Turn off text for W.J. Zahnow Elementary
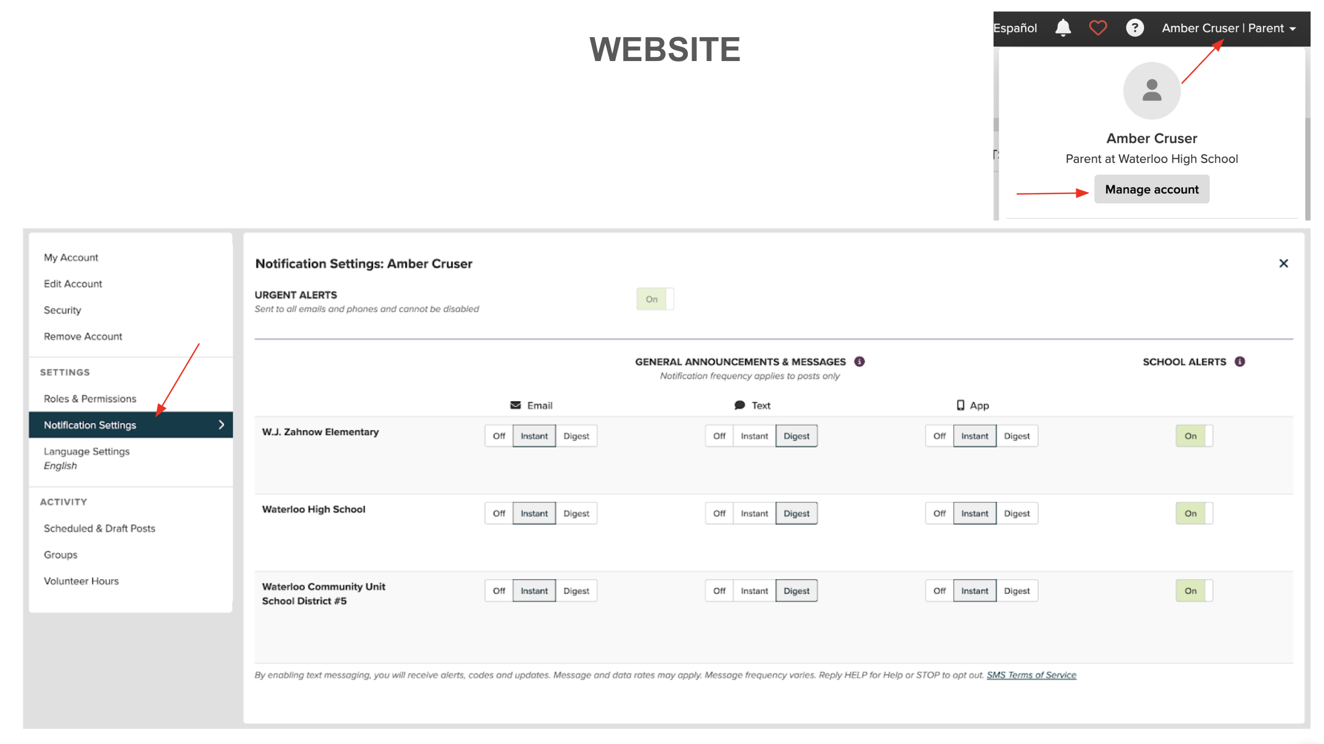This screenshot has width=1324, height=744. [x=719, y=436]
